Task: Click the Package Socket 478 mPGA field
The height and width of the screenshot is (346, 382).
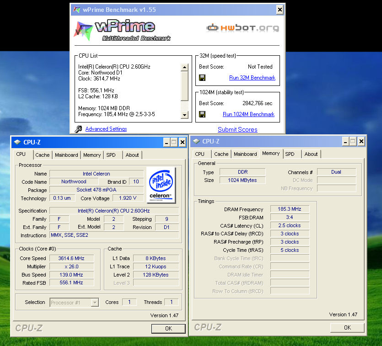Action: [97, 190]
